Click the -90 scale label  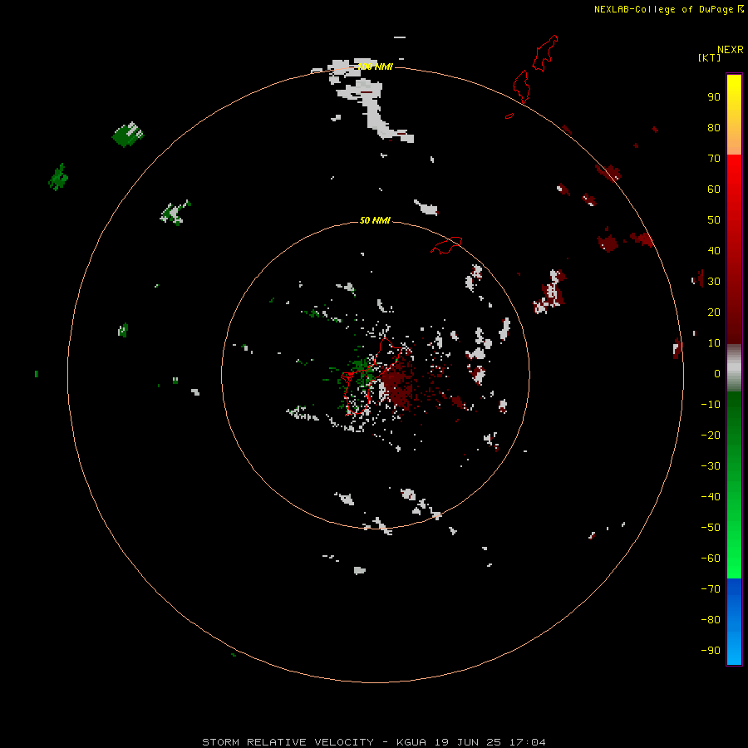pyautogui.click(x=711, y=651)
